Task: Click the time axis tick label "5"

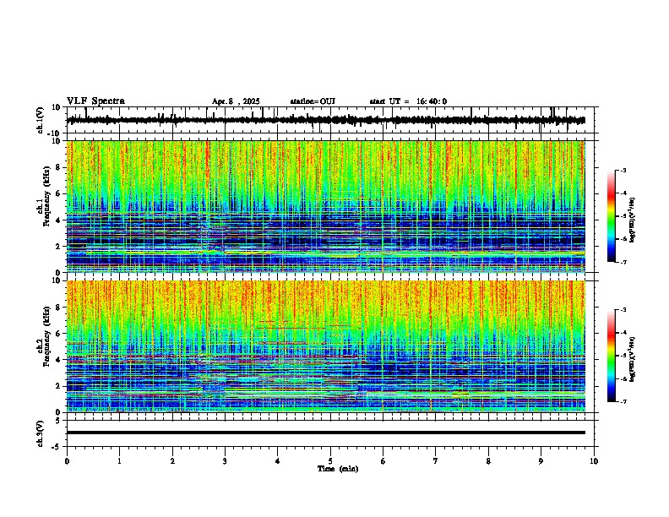Action: tap(330, 461)
